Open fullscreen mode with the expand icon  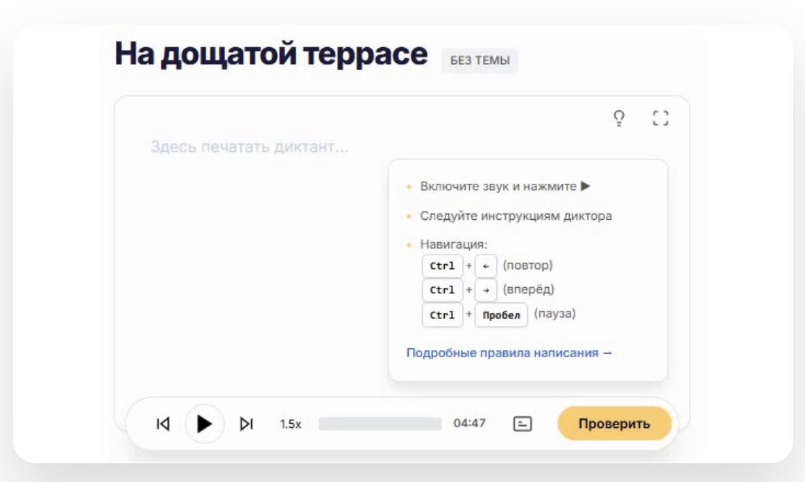[x=661, y=118]
